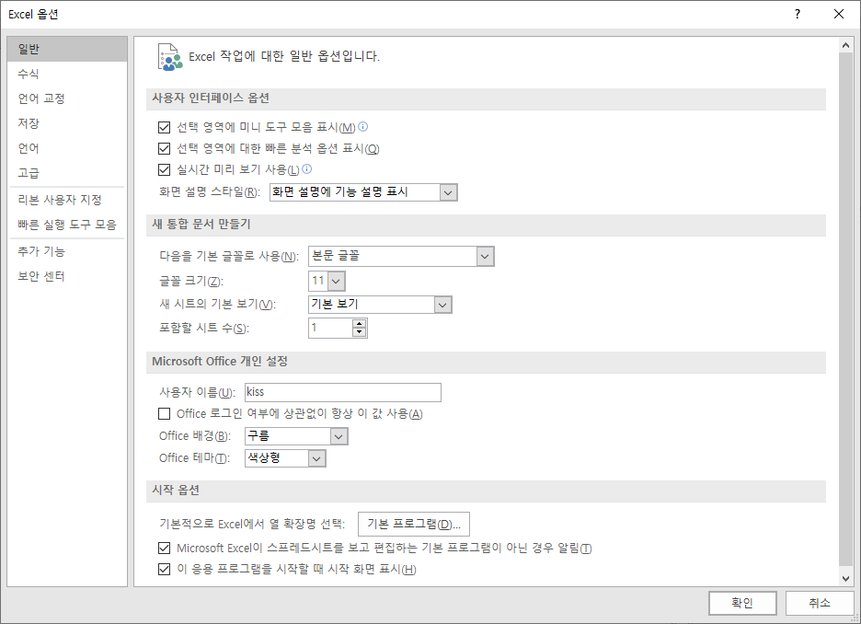Click the general options icon at the top
This screenshot has height=624, width=861.
169,57
